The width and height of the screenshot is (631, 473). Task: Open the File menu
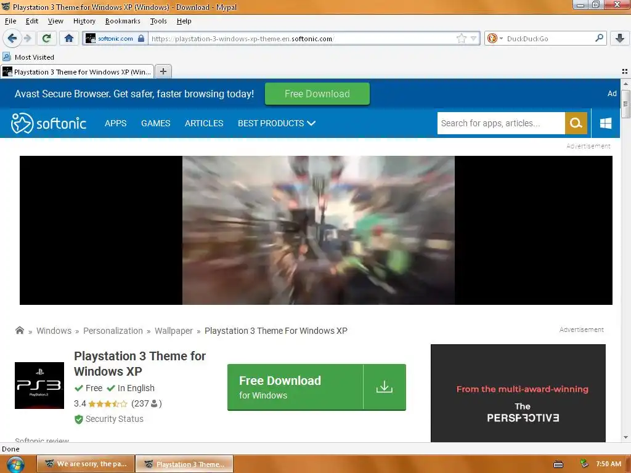[x=10, y=21]
